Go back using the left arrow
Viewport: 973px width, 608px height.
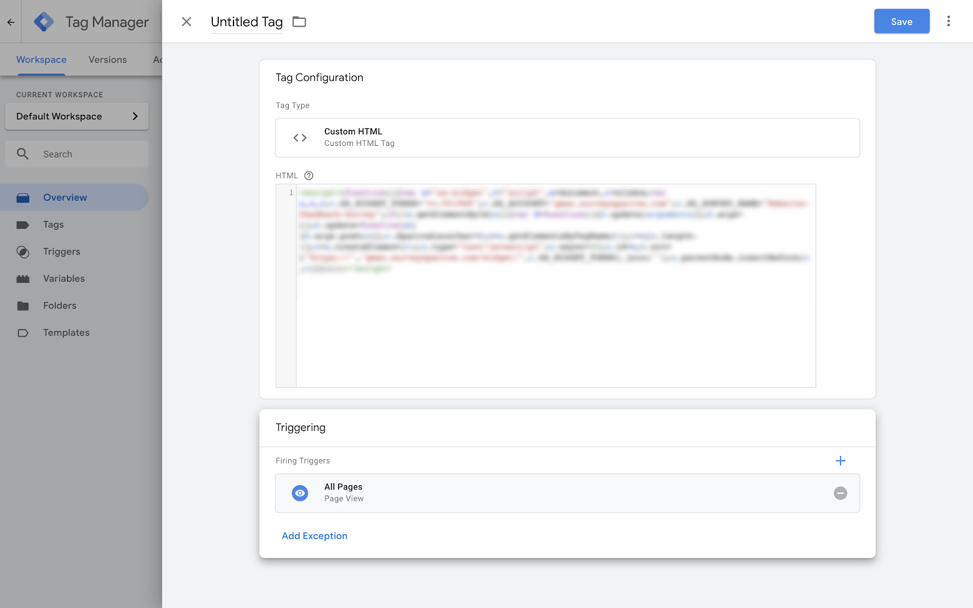[x=11, y=22]
